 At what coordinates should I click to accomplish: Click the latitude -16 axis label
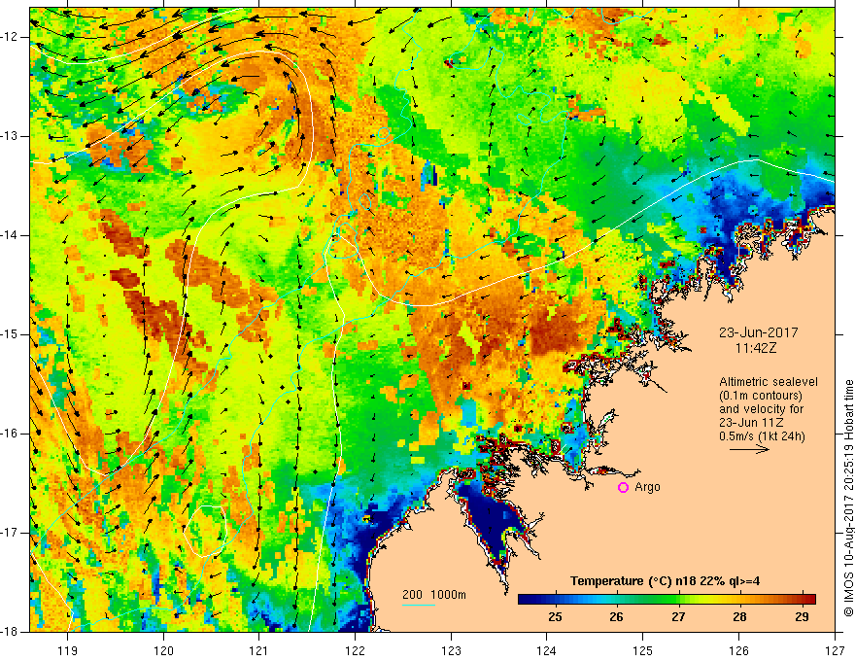[10, 434]
